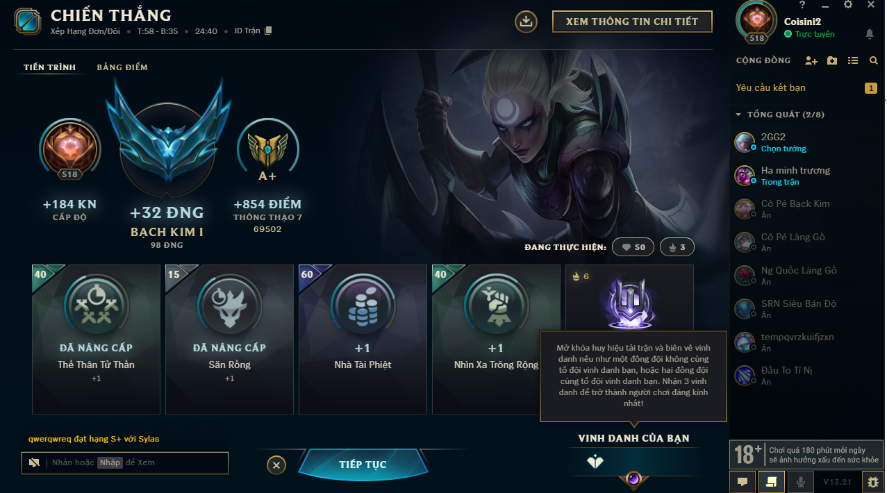Download the match replay with the download icon
Viewport: 887px width, 493px height.
point(526,22)
